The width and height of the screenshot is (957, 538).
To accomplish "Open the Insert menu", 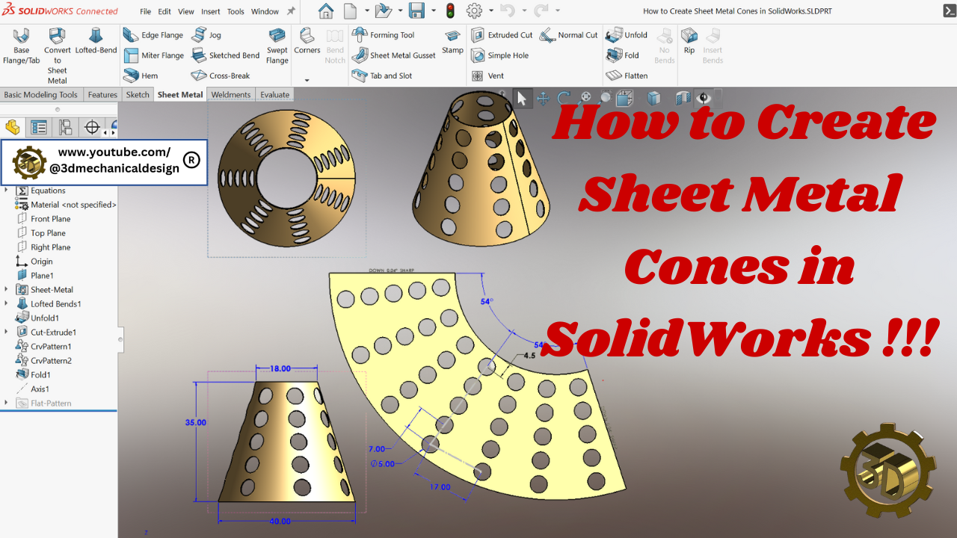I will (211, 12).
